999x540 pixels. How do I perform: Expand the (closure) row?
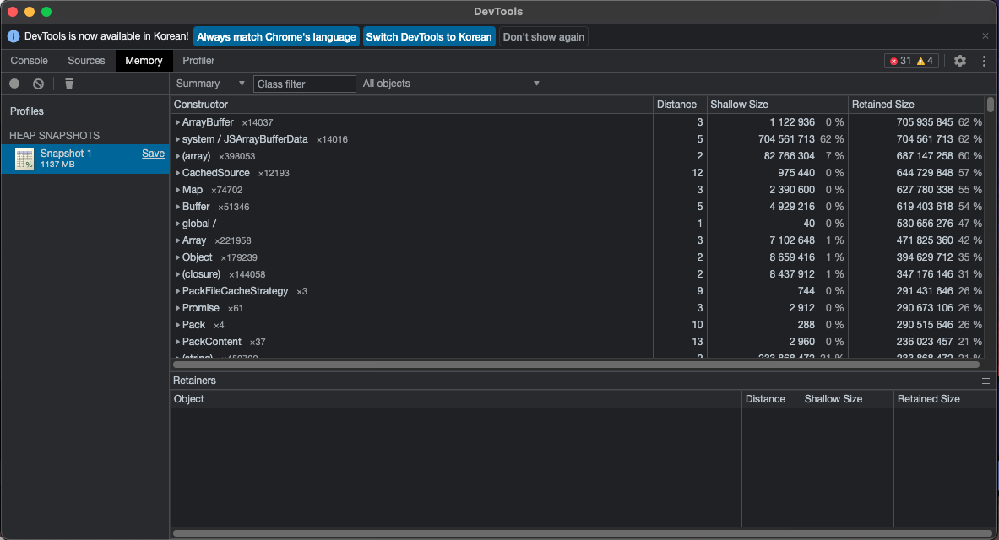coord(177,274)
